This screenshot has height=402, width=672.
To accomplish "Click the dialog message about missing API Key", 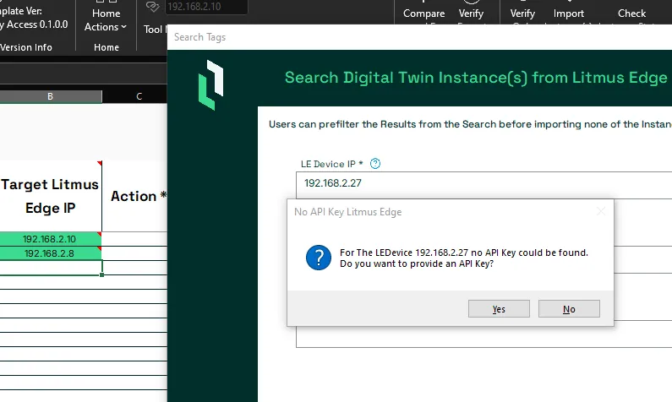I will click(464, 258).
